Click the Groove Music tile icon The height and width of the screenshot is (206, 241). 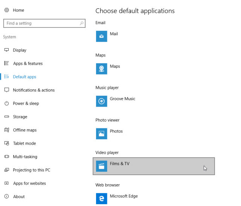click(x=102, y=101)
